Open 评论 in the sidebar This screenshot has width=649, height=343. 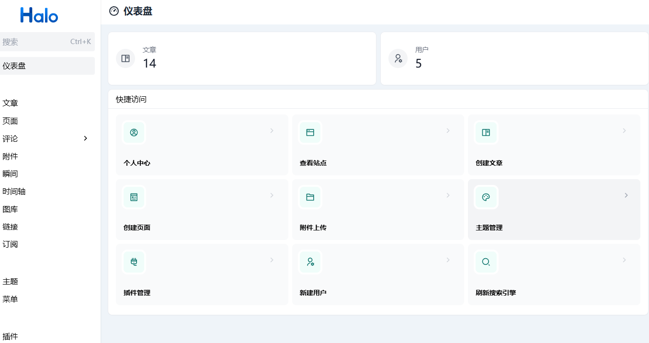pos(47,138)
